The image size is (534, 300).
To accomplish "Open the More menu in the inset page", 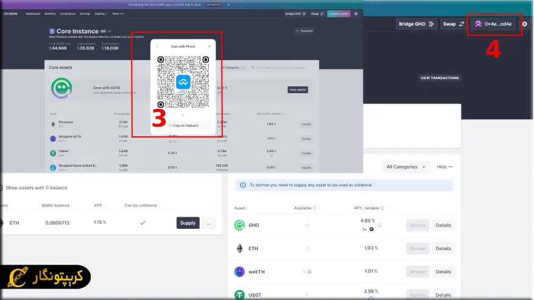I will tap(118, 13).
